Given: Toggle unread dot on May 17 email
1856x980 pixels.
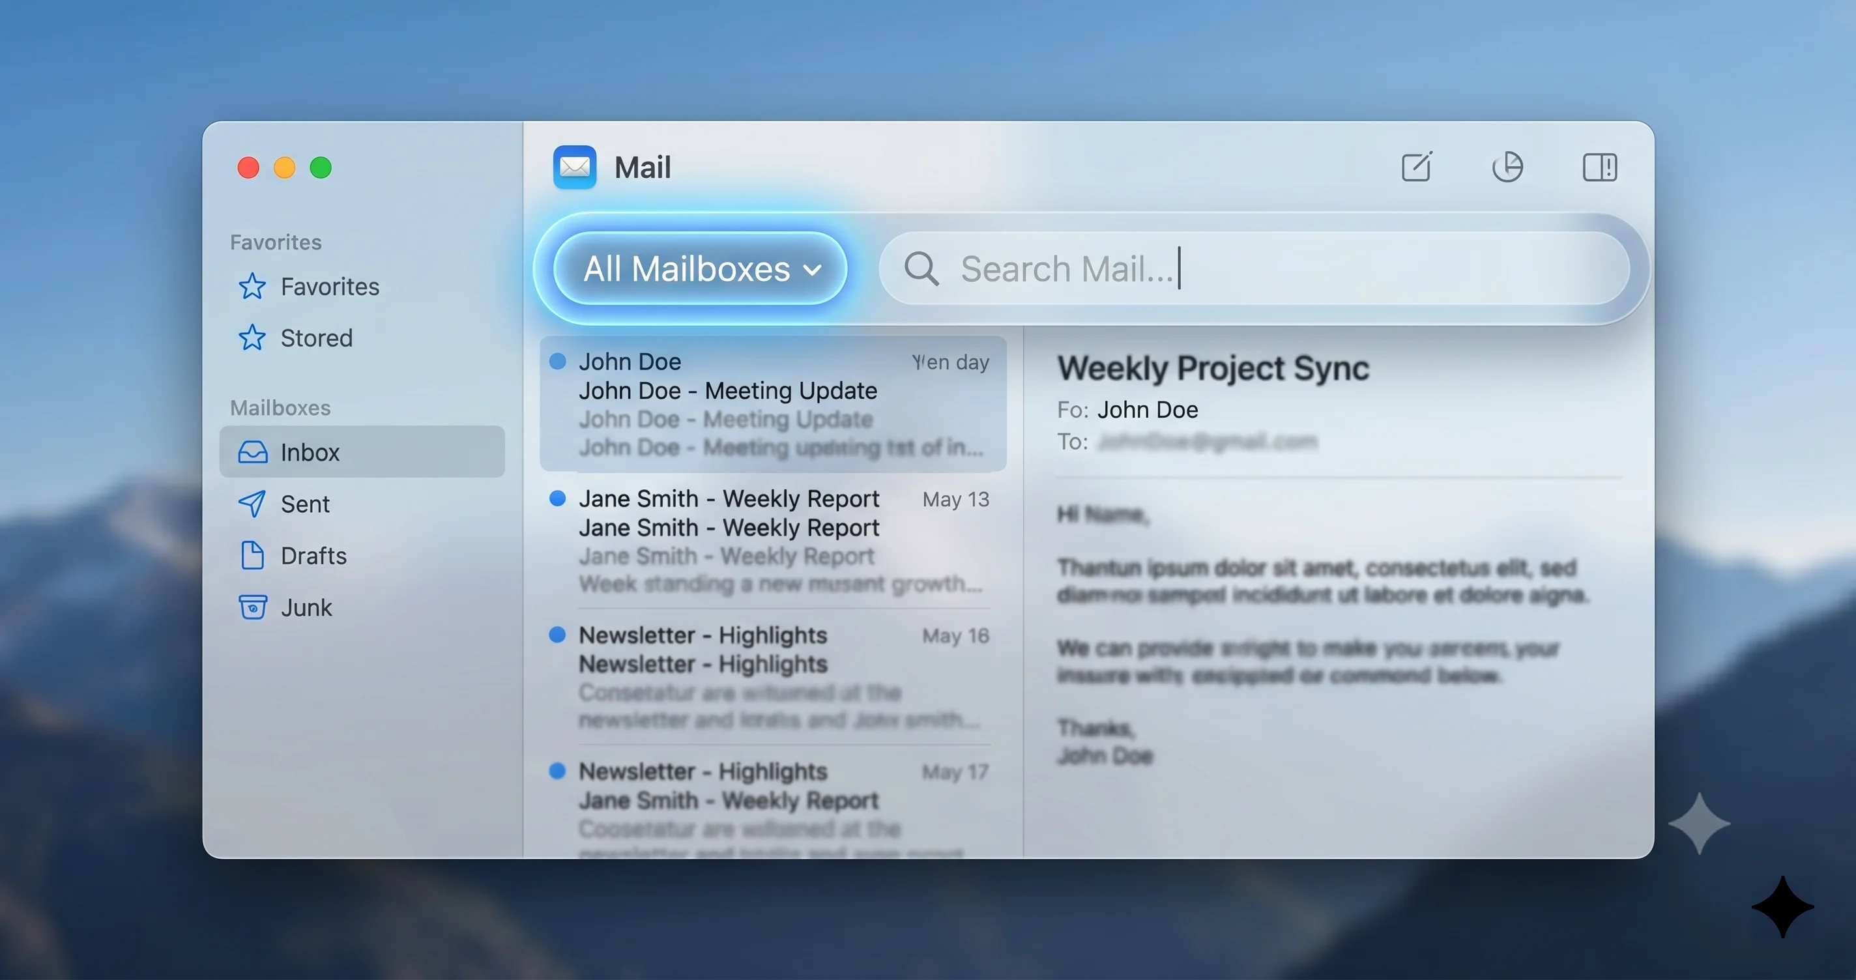Looking at the screenshot, I should [558, 770].
